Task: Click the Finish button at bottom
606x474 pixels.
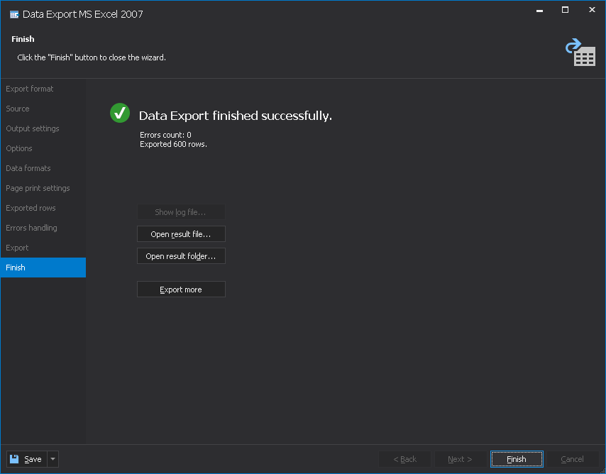Action: point(517,459)
